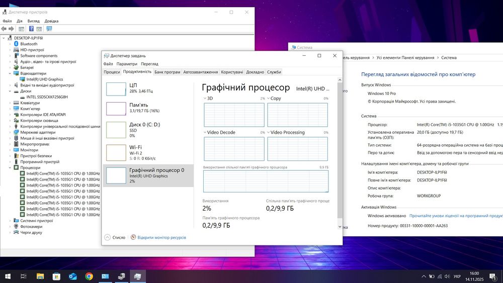Click the Wi-Fi network tray icon
Screen dimensions: 503x283
[x=440, y=276]
